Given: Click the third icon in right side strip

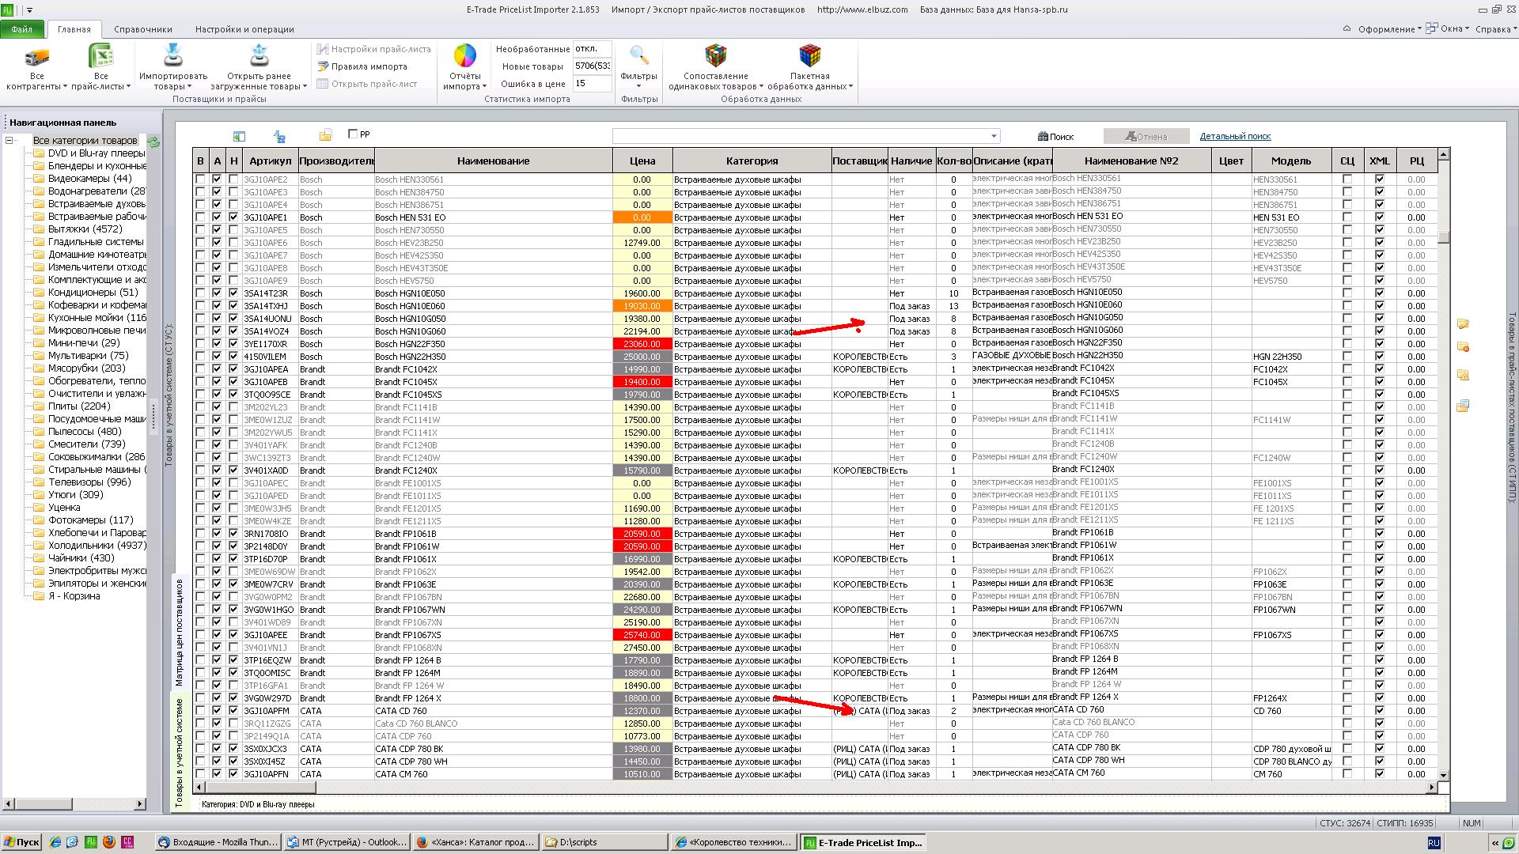Looking at the screenshot, I should pos(1463,376).
